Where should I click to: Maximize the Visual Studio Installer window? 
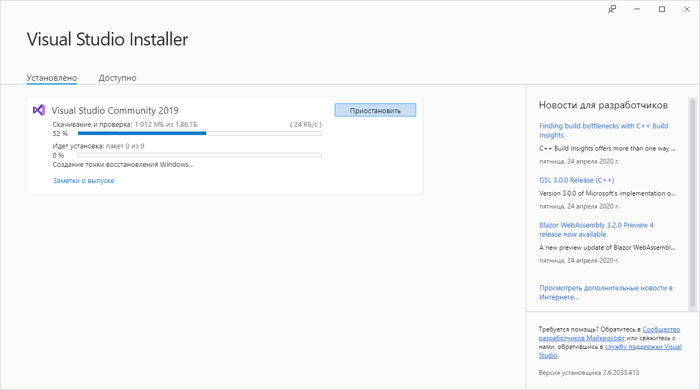click(x=662, y=9)
